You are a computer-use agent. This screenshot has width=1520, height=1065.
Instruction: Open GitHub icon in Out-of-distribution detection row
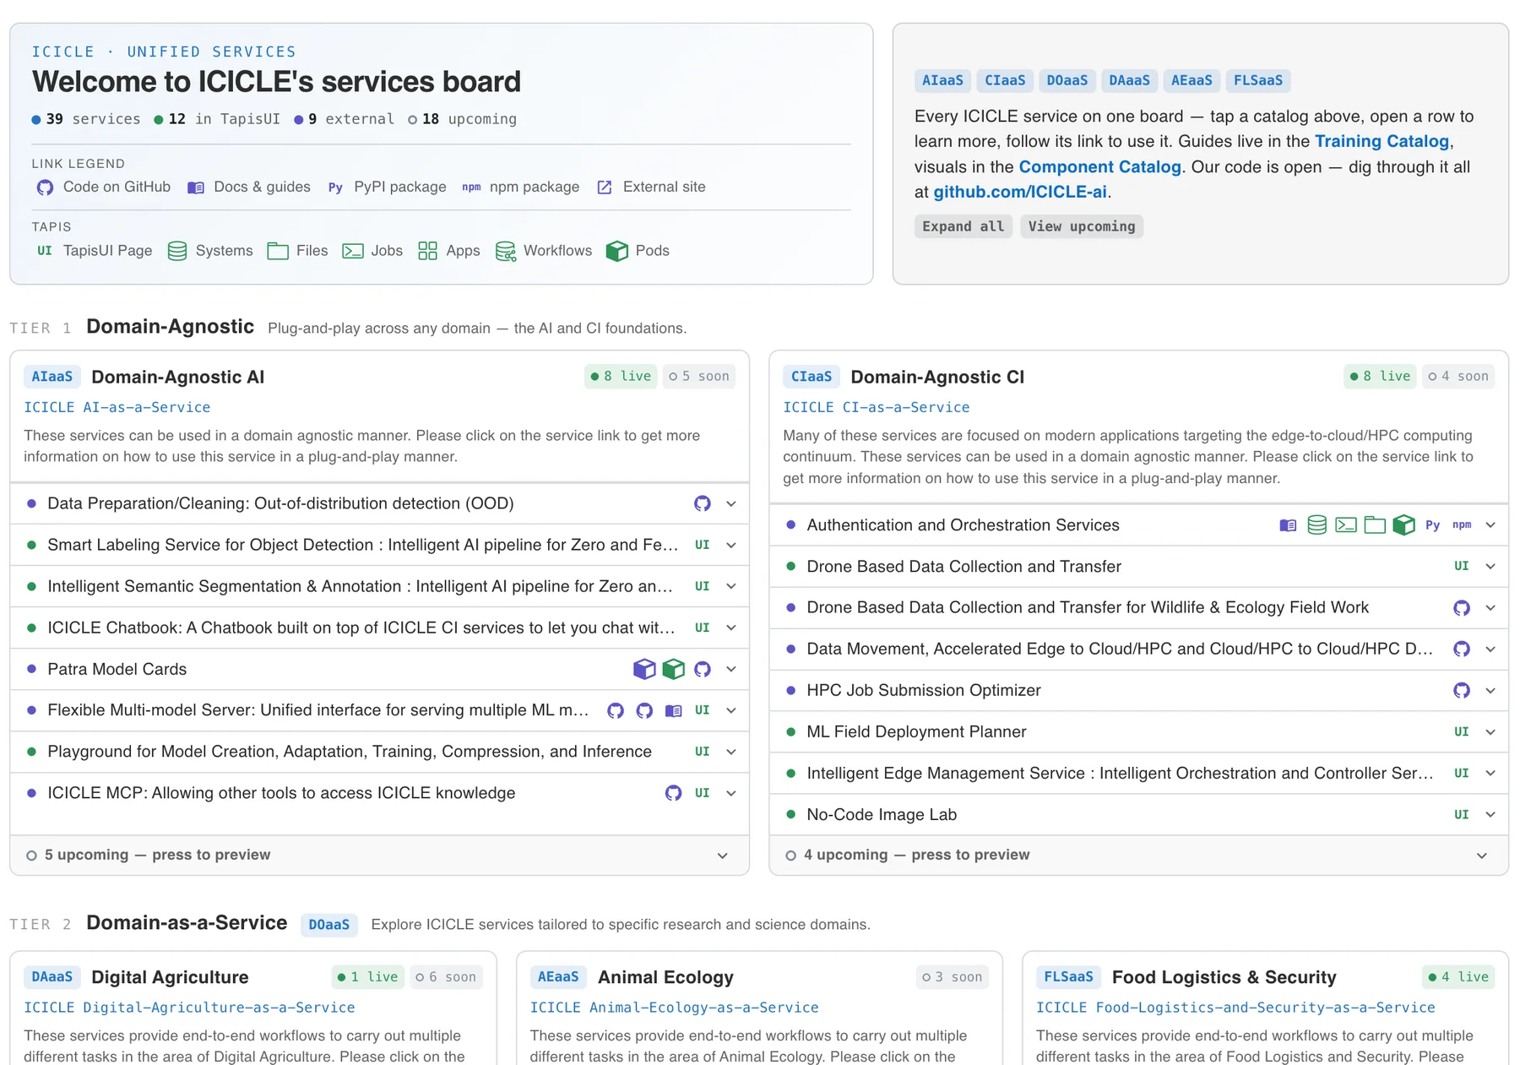click(x=702, y=503)
